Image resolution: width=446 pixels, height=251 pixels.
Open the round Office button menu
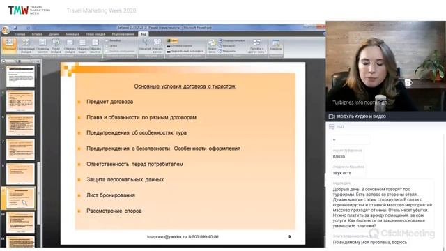coord(6,29)
